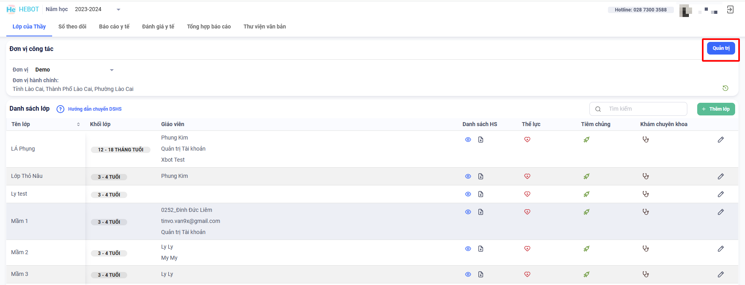Switch to Sổ theo dõi tab
This screenshot has width=745, height=285.
[x=72, y=26]
